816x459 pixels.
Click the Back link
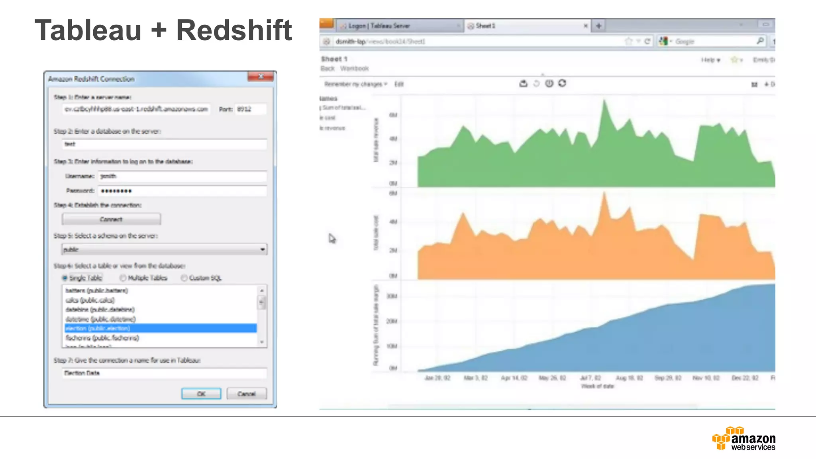pos(328,69)
